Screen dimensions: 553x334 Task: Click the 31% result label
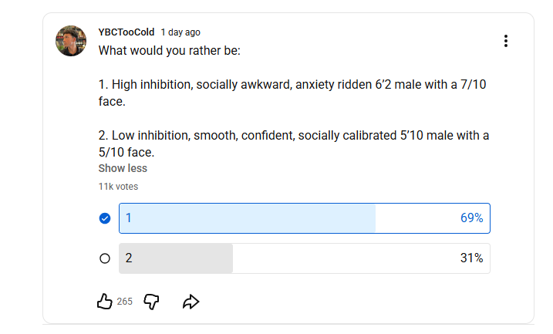tap(471, 258)
